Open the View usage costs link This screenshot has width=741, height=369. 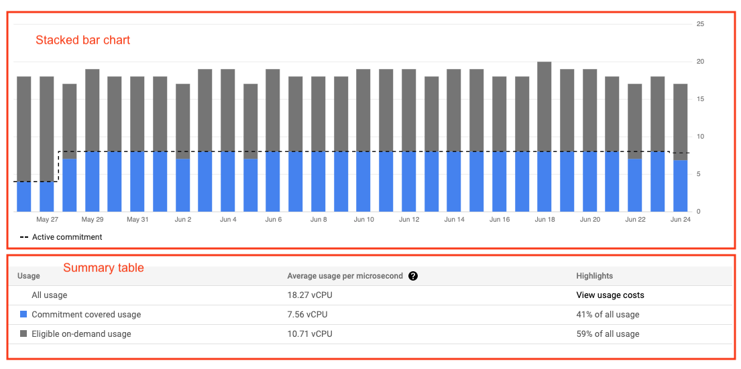coord(610,295)
